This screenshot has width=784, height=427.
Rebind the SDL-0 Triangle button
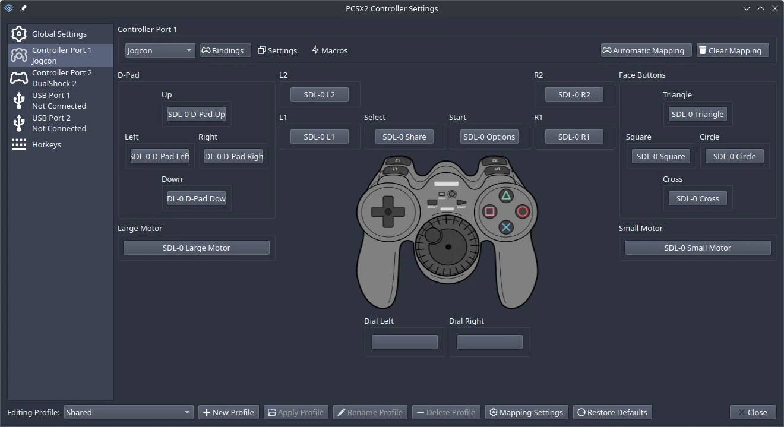[x=697, y=114]
